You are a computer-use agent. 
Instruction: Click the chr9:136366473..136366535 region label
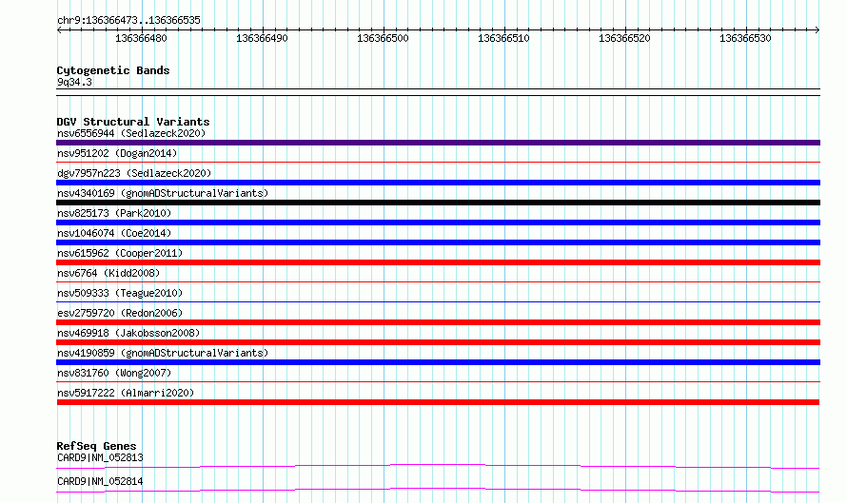(128, 21)
